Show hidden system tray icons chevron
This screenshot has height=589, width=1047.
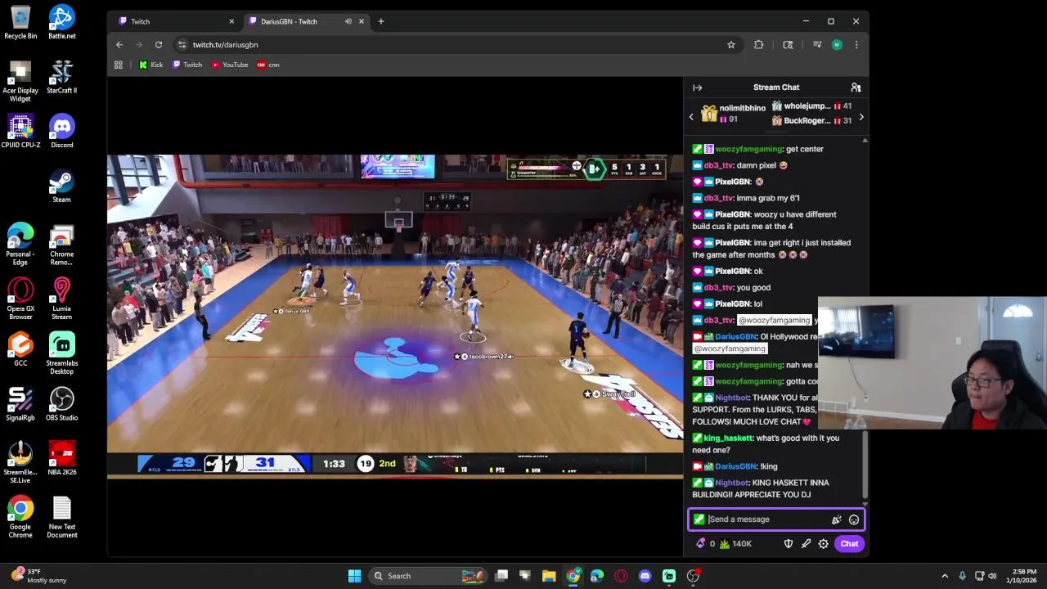pos(945,576)
